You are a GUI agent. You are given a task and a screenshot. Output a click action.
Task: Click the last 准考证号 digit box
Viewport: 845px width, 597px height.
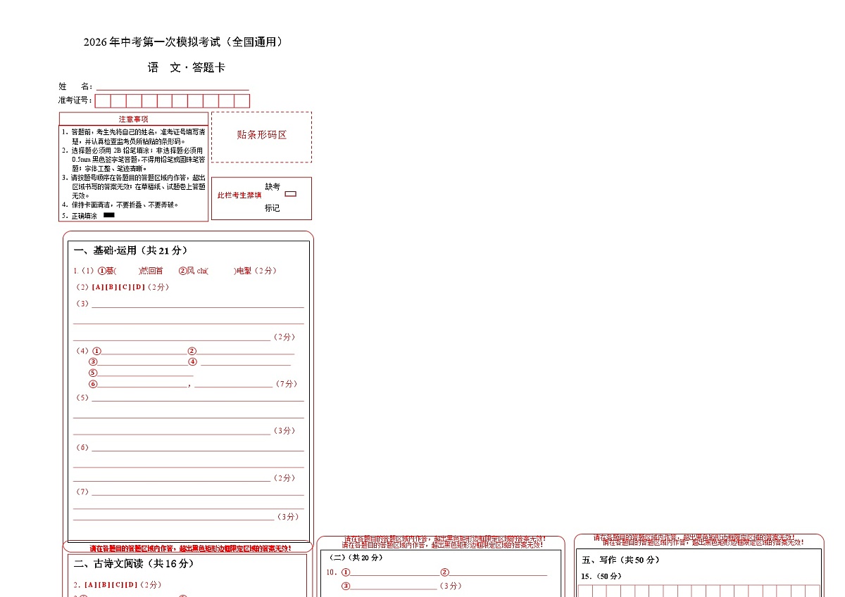click(x=242, y=101)
